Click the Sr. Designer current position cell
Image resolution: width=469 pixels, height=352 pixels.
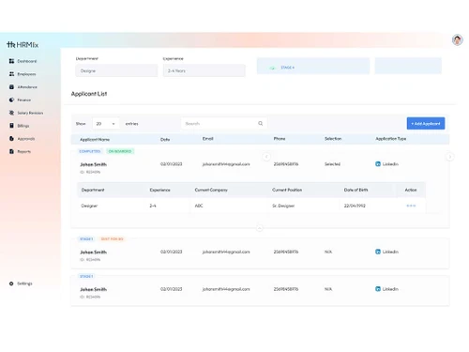coord(283,206)
